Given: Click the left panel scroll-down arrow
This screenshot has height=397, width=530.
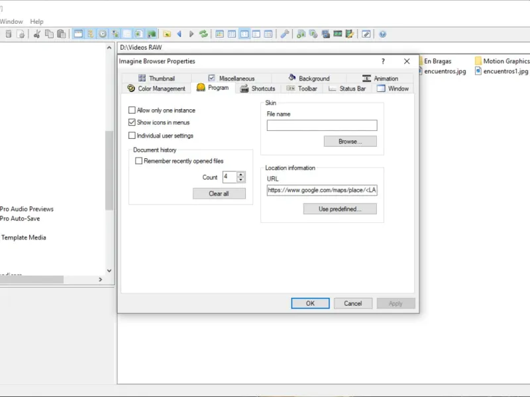Looking at the screenshot, I should pyautogui.click(x=109, y=271).
